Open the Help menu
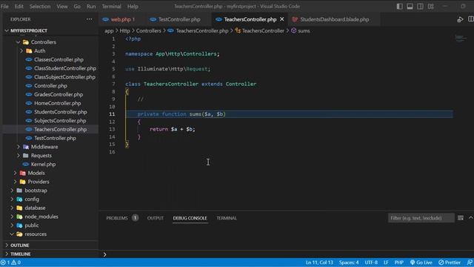The height and width of the screenshot is (267, 474). pos(133,7)
